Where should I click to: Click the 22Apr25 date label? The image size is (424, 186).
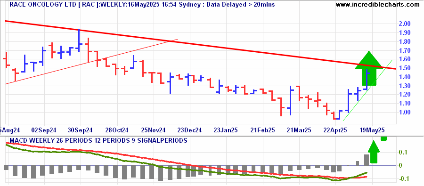point(335,130)
